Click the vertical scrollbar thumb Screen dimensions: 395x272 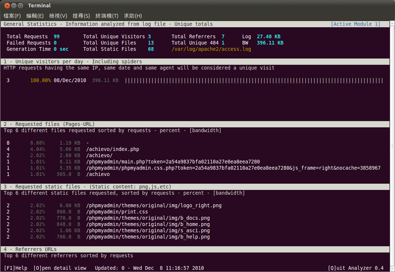pos(392,146)
